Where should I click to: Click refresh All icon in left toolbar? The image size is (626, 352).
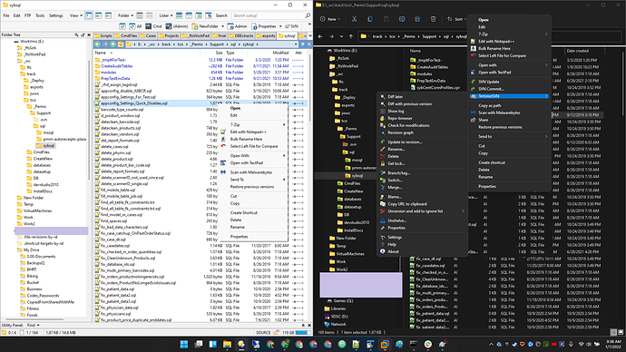coord(135,26)
